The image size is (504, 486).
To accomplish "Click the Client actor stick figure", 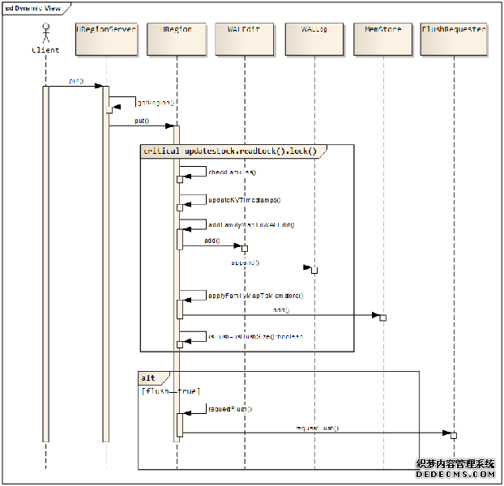I will point(45,34).
